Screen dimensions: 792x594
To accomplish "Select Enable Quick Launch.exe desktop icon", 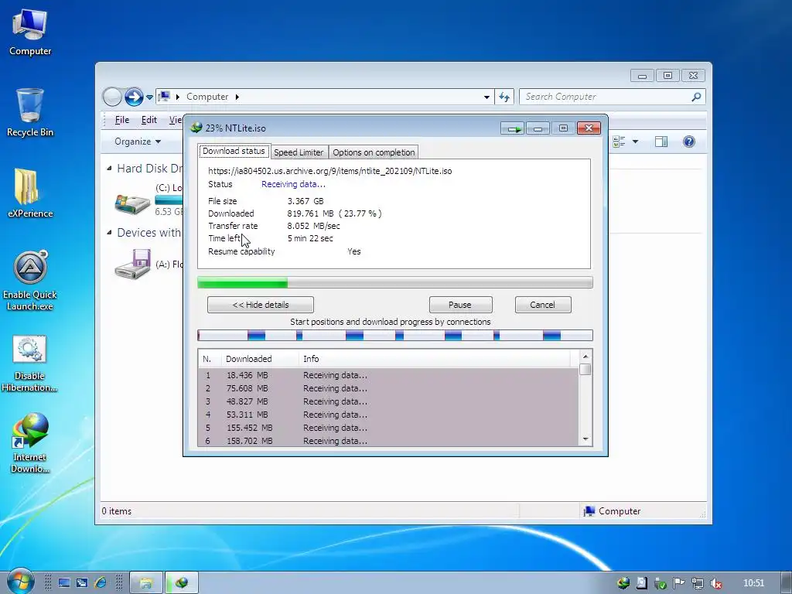I will tap(30, 280).
